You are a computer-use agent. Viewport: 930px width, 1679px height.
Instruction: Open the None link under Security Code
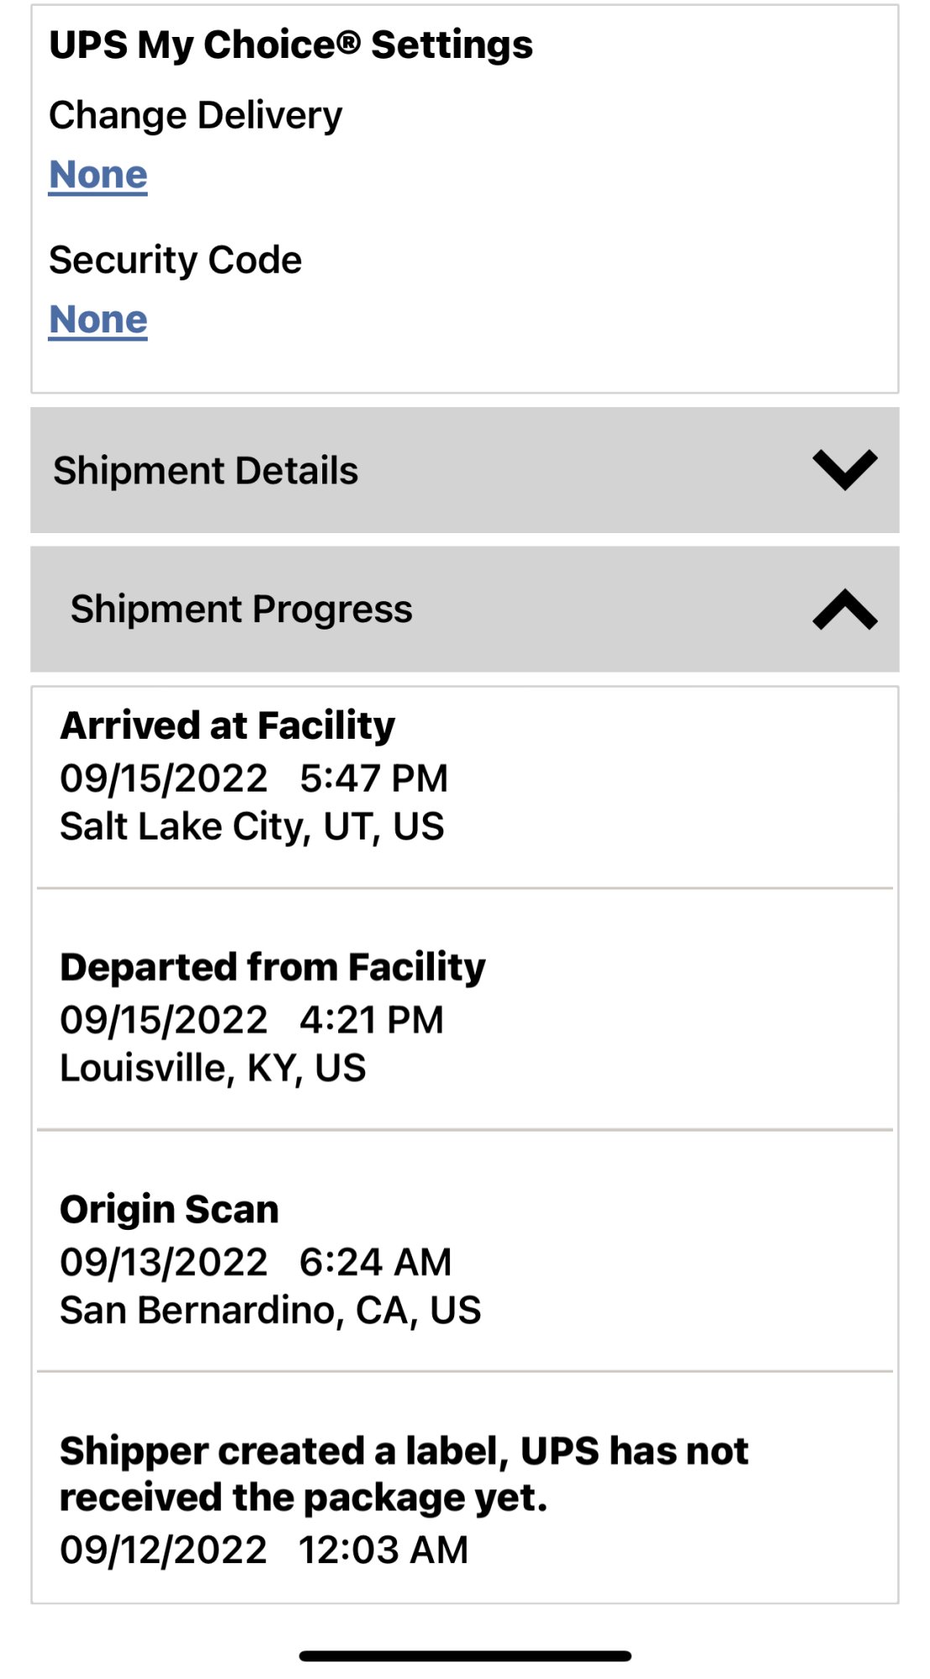coord(98,320)
